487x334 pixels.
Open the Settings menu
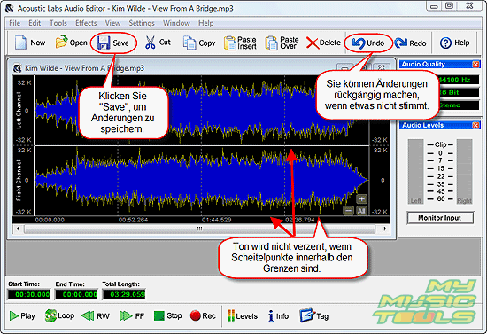click(142, 23)
